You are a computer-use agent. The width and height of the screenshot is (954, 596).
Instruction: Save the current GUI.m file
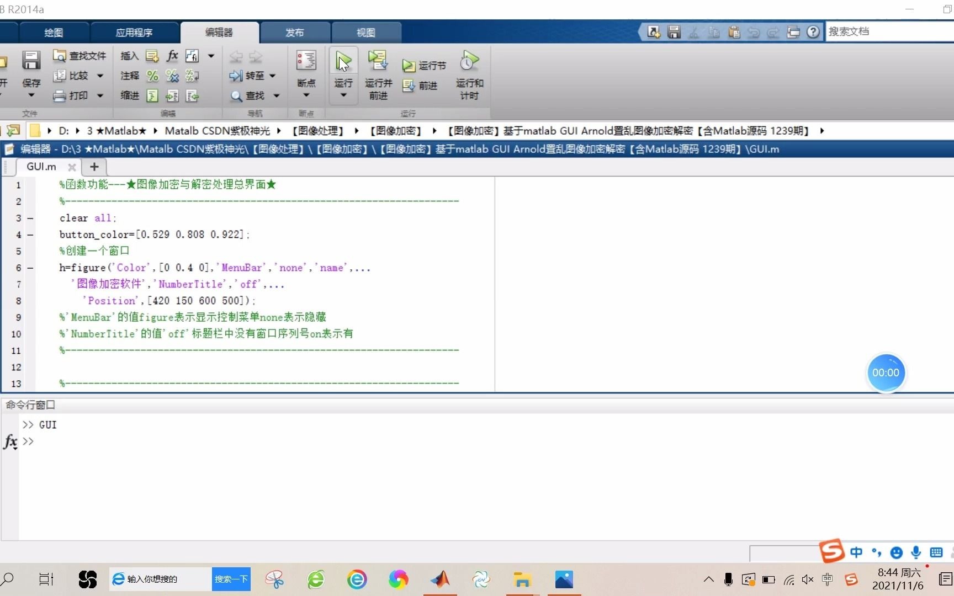pos(31,60)
